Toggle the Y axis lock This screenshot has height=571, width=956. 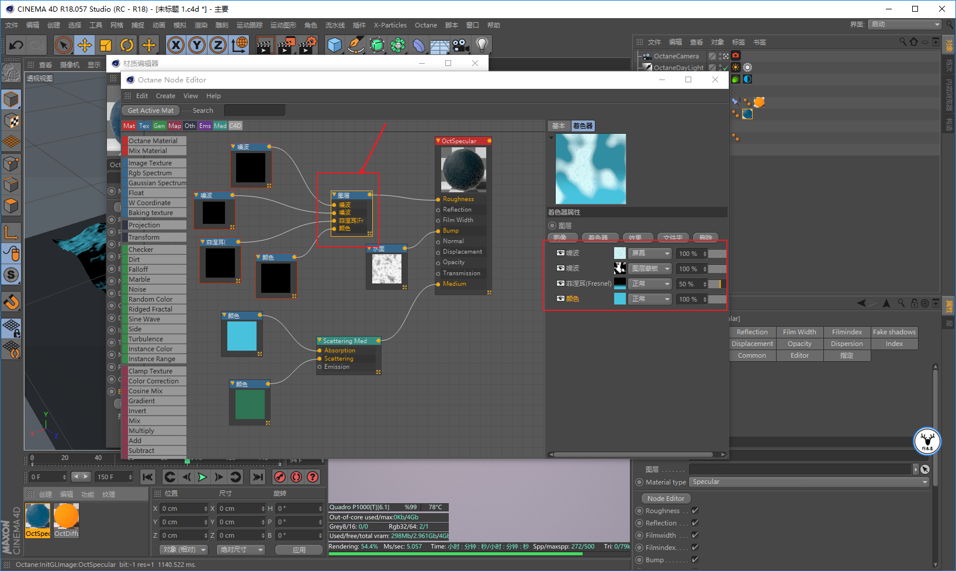tap(197, 45)
